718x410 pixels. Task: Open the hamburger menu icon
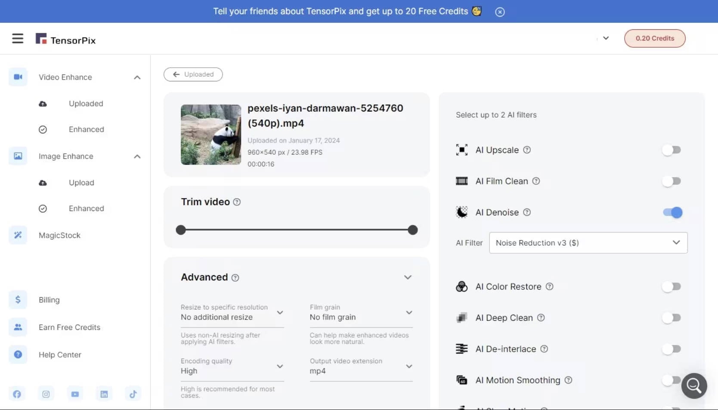tap(18, 38)
